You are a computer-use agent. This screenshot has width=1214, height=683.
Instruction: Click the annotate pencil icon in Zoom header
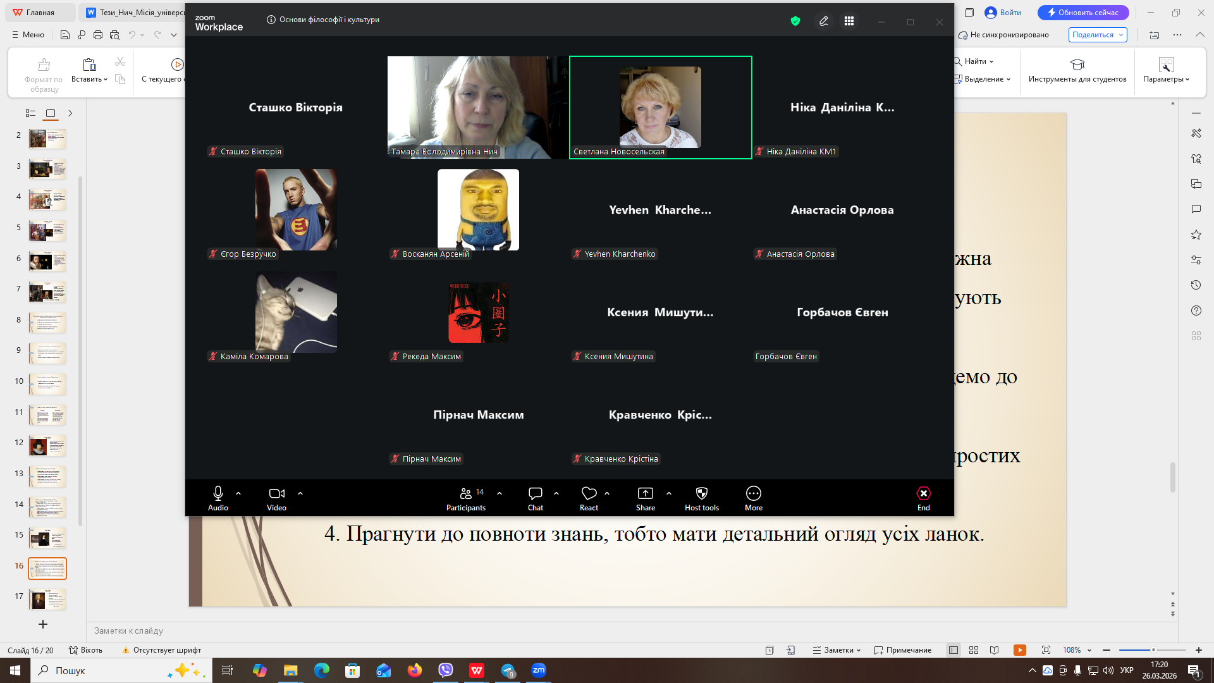point(823,21)
